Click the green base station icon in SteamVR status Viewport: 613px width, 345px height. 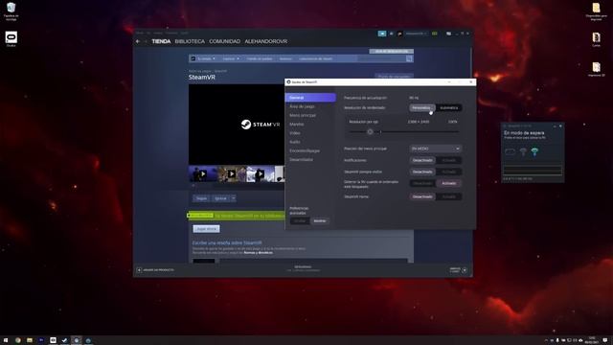[x=534, y=151]
